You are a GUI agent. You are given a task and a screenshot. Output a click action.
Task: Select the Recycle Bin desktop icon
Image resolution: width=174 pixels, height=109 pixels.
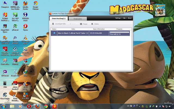pyautogui.click(x=15, y=73)
